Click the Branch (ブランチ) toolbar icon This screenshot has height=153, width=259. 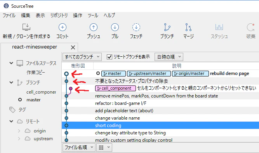click(167, 27)
